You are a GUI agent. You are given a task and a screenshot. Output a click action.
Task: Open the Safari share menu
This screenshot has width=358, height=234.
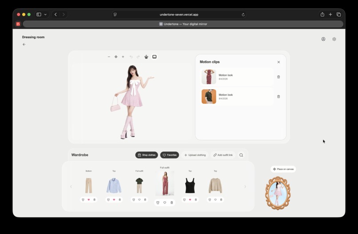[x=322, y=15]
